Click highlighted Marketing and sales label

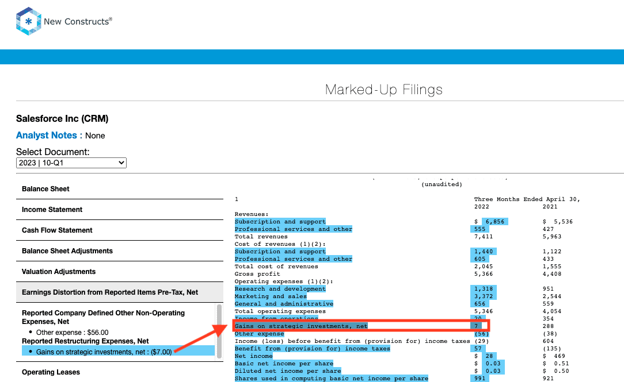pos(271,296)
